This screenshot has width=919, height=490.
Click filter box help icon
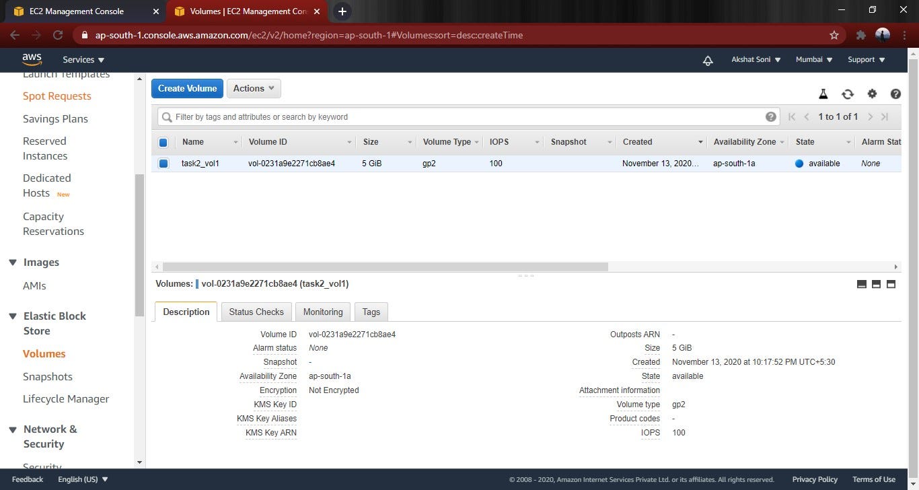point(771,116)
